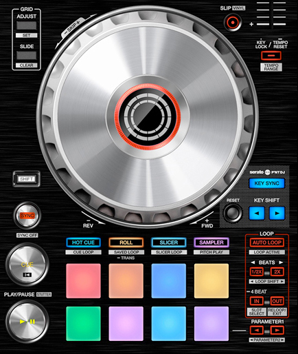Select Roll pad mode
The width and height of the screenshot is (298, 354).
pyautogui.click(x=126, y=242)
